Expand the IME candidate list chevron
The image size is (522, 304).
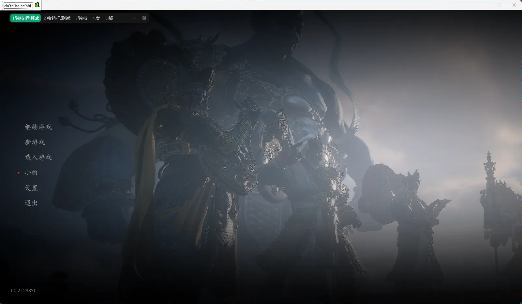coord(134,18)
